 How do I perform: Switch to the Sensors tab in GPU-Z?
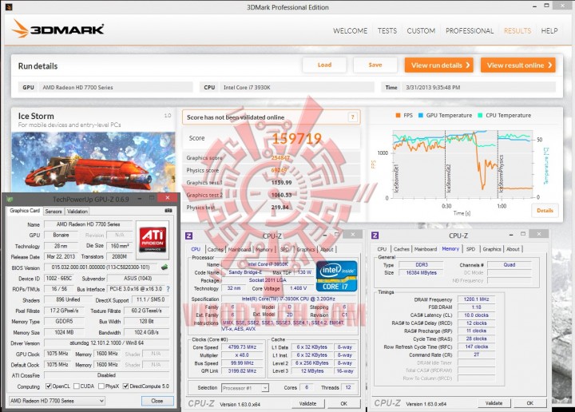(54, 211)
